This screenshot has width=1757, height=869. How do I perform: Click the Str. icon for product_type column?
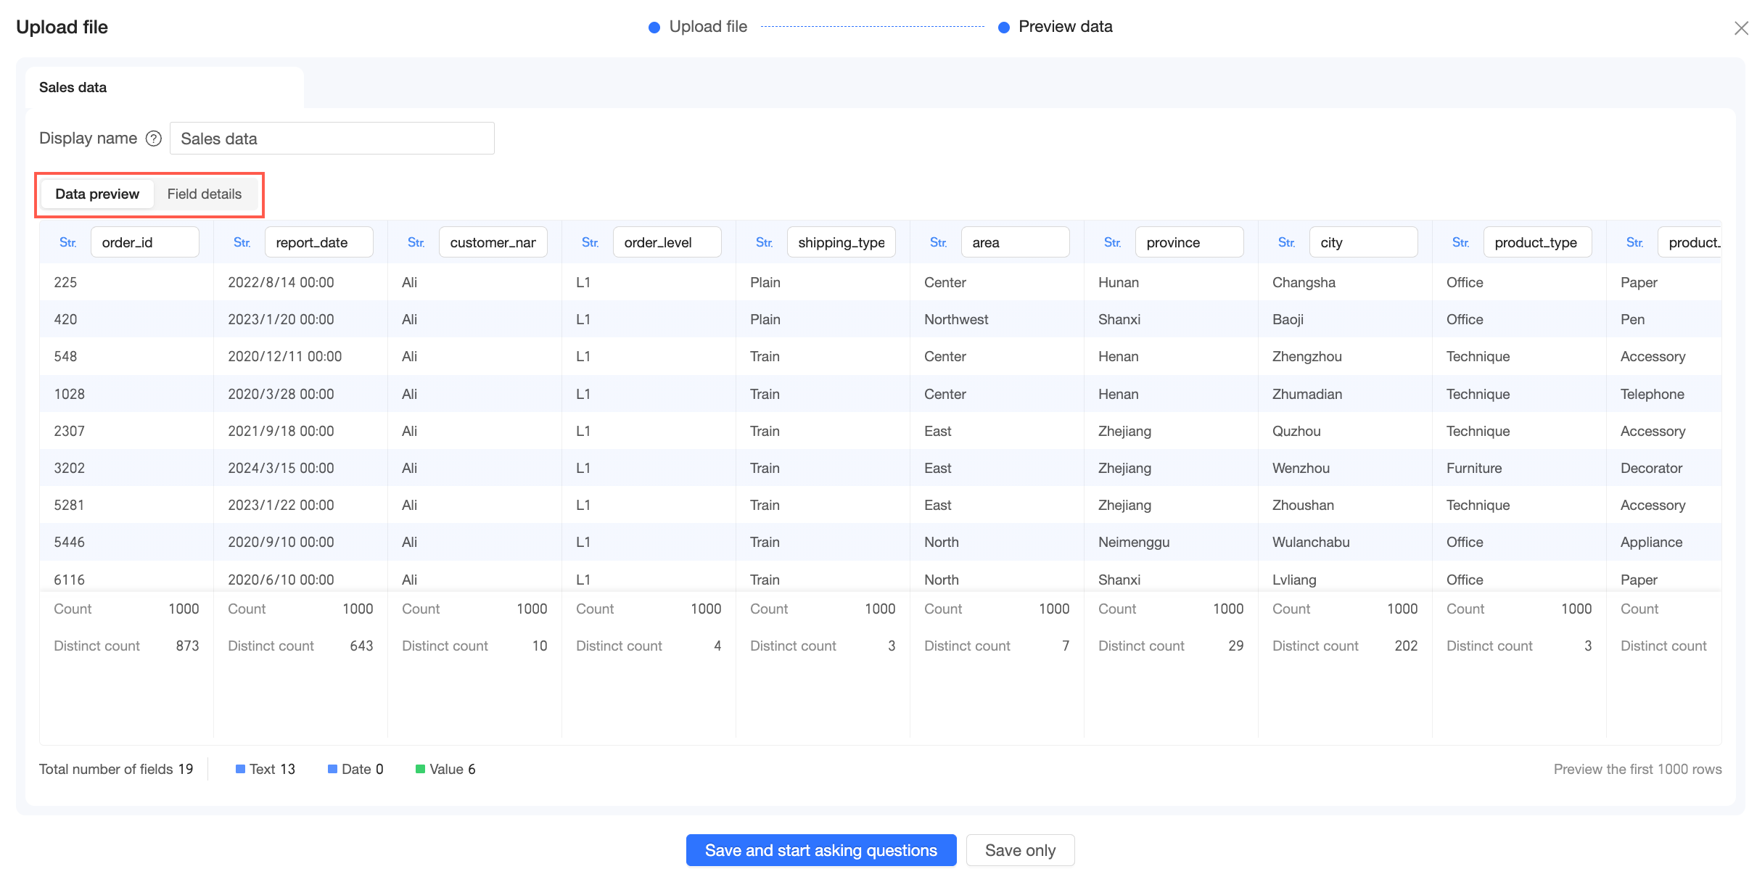coord(1460,242)
